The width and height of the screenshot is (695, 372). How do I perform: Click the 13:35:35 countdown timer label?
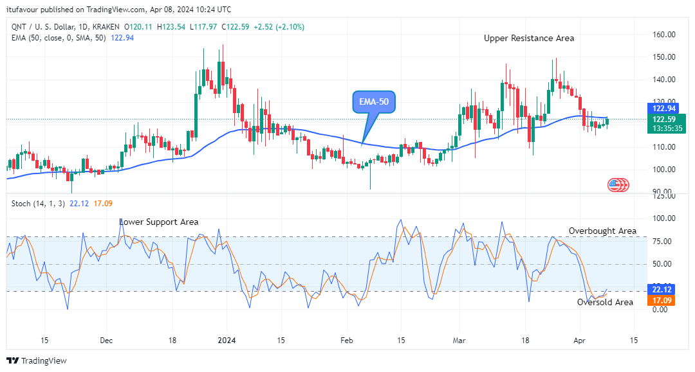click(667, 128)
